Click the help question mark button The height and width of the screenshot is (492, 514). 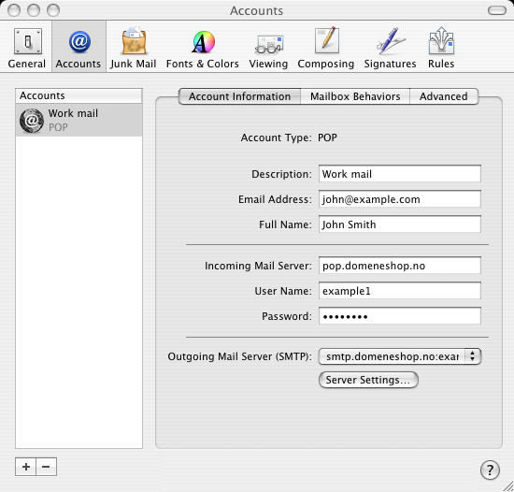490,470
